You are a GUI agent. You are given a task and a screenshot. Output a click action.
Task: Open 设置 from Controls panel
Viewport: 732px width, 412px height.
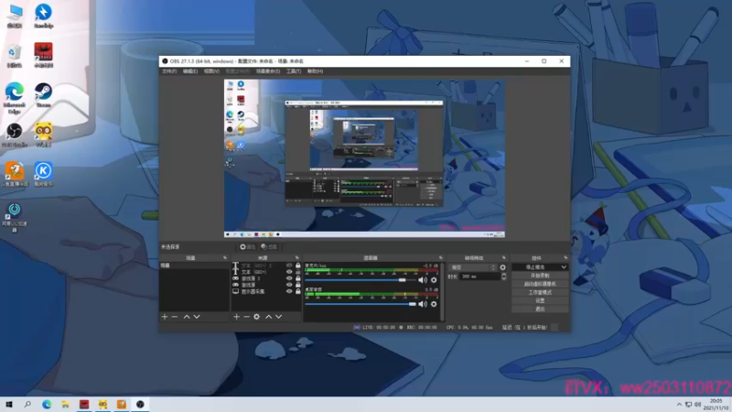tap(540, 301)
